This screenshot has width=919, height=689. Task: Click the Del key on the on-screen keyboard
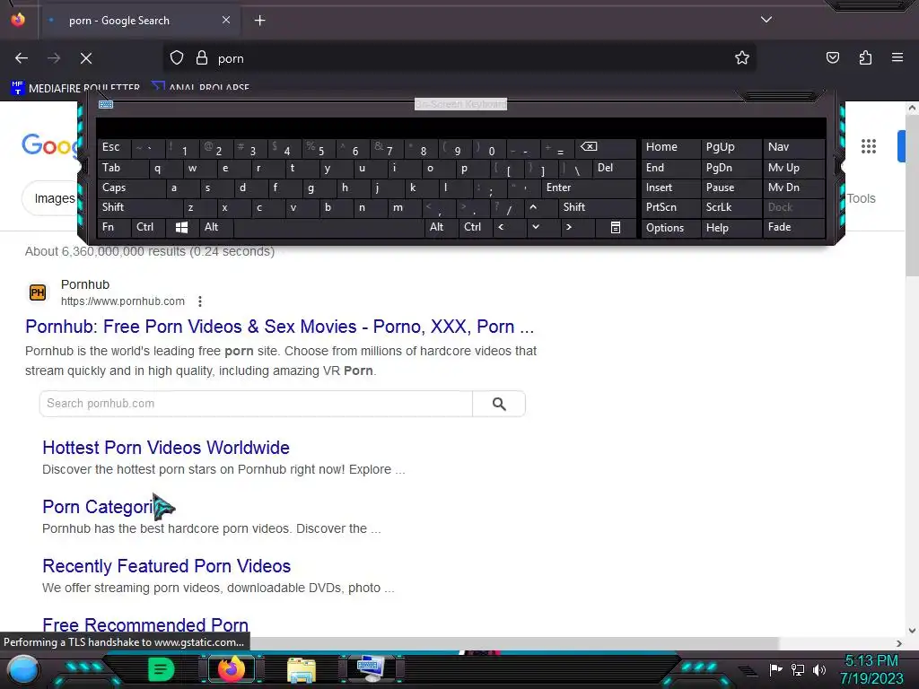(x=613, y=168)
